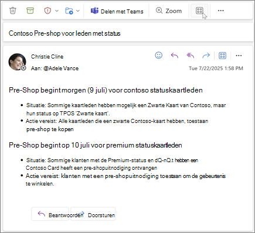Image resolution: width=255 pixels, height=233 pixels.
Task: Expand the Report shield dropdown arrow
Action: pos(57,11)
